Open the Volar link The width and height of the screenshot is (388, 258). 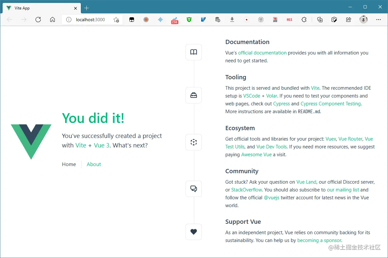pyautogui.click(x=272, y=96)
